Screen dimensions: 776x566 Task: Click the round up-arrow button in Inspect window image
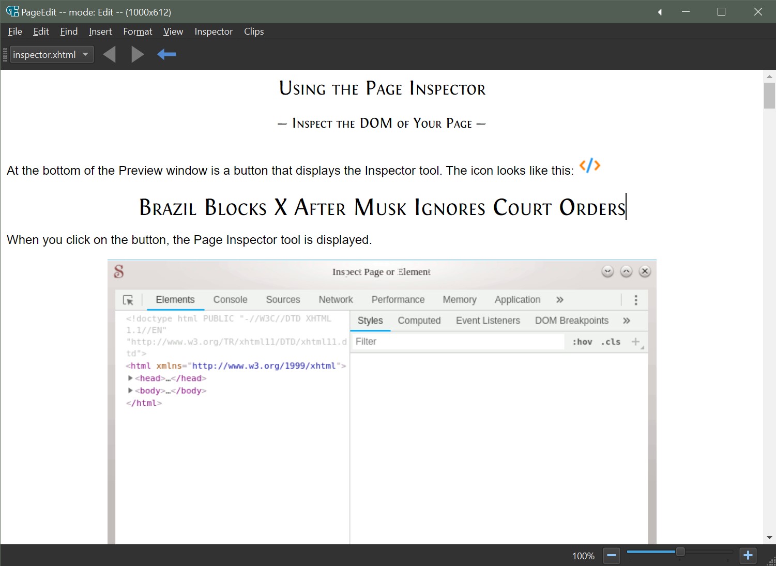tap(626, 271)
